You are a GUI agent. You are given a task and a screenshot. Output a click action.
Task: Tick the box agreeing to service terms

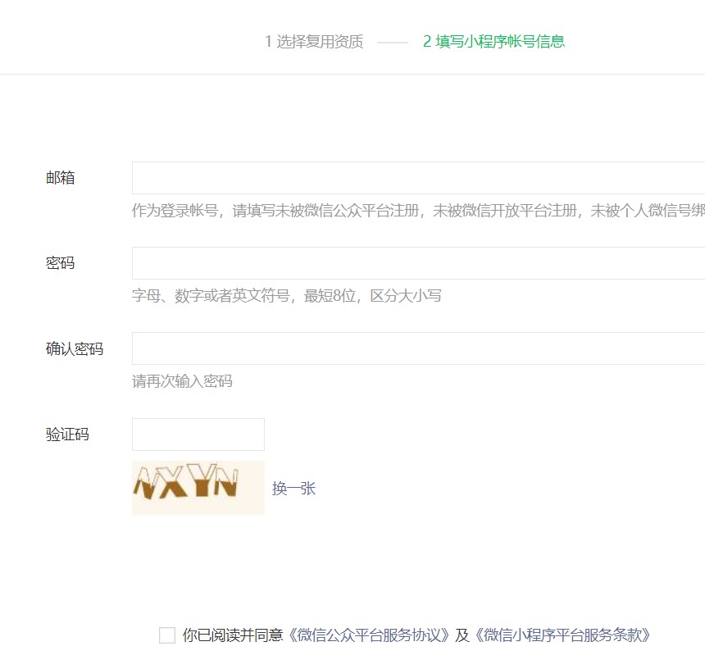(x=166, y=635)
